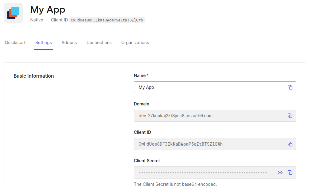
Task: Click into the Name input field
Action: (209, 87)
